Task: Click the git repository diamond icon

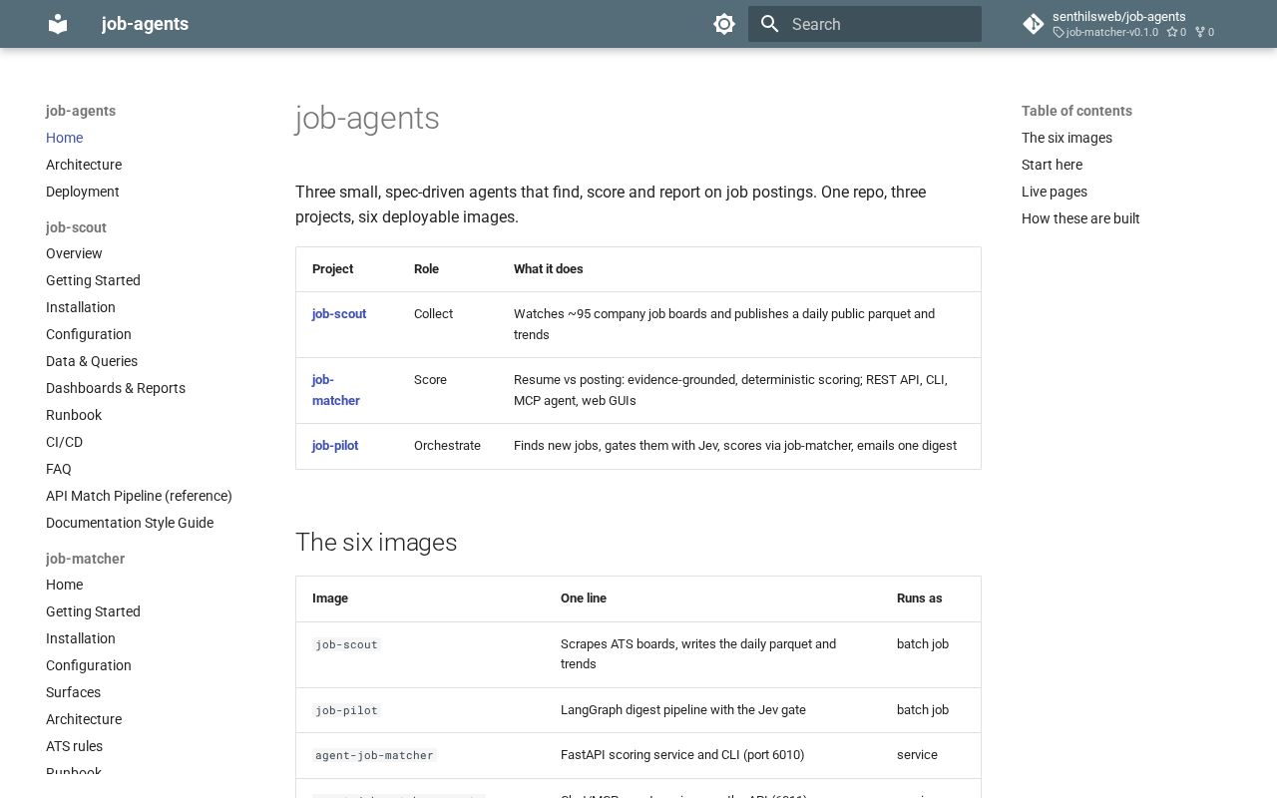Action: pyautogui.click(x=1034, y=24)
